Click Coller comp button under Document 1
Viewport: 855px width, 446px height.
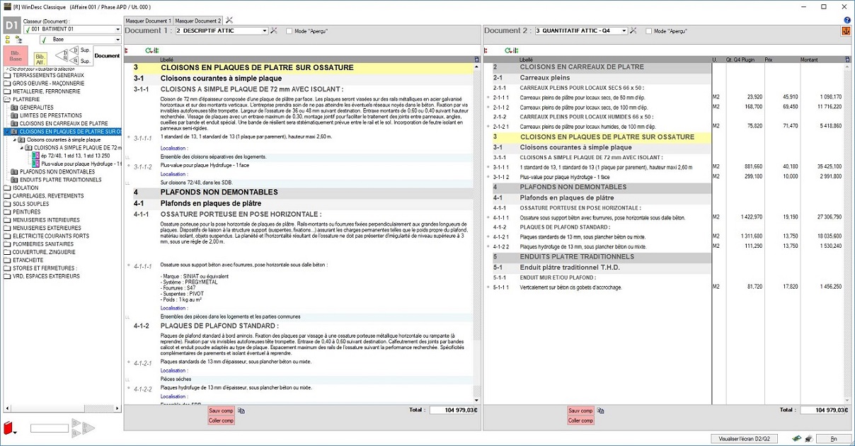point(222,421)
